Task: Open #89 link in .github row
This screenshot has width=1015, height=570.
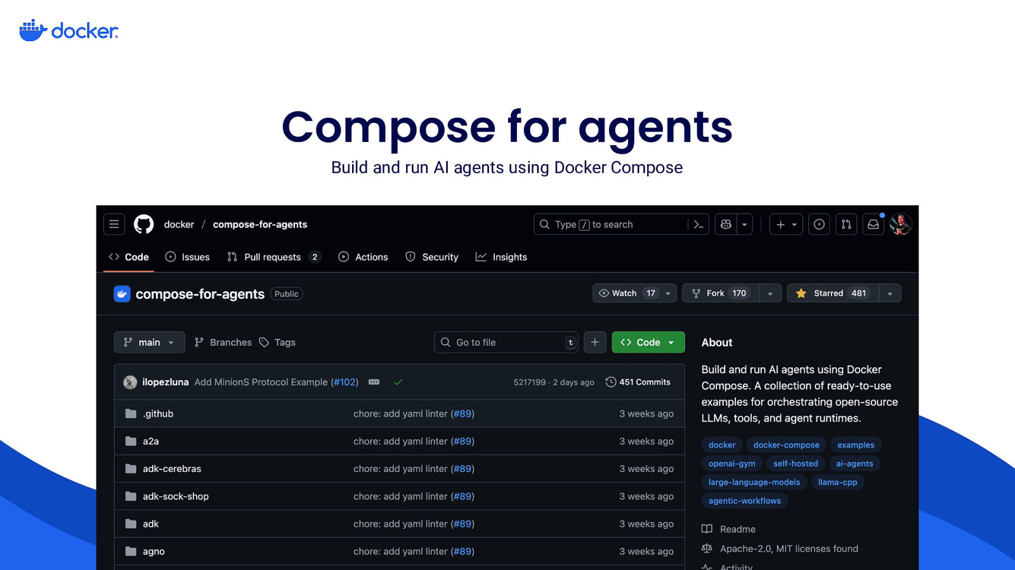Action: point(462,414)
